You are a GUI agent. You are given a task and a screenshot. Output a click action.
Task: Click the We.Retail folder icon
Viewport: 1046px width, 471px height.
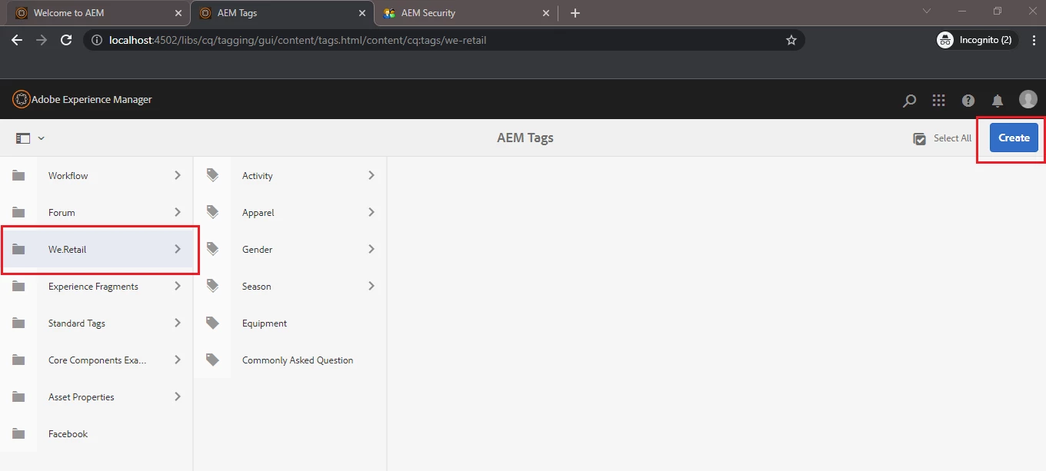(x=18, y=249)
